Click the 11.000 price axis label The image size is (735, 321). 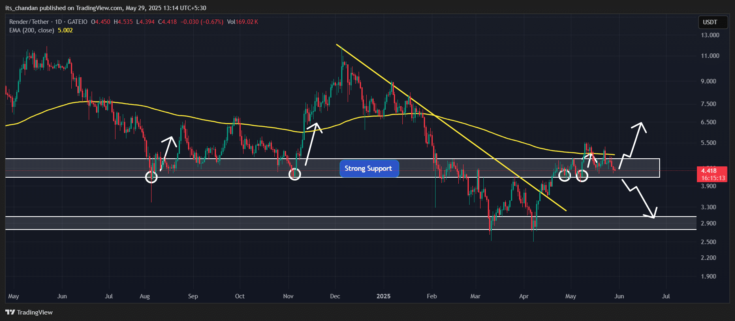click(x=710, y=56)
